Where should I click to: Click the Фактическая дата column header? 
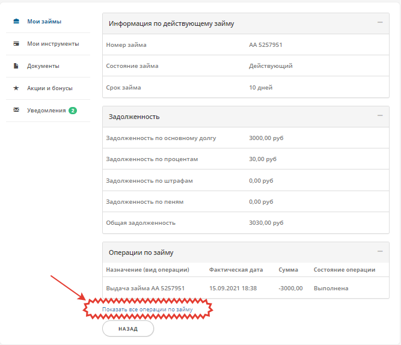(x=237, y=270)
